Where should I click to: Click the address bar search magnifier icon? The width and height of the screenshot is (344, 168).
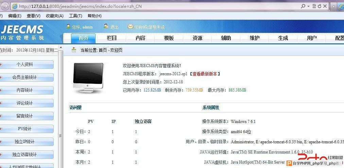pyautogui.click(x=303, y=6)
